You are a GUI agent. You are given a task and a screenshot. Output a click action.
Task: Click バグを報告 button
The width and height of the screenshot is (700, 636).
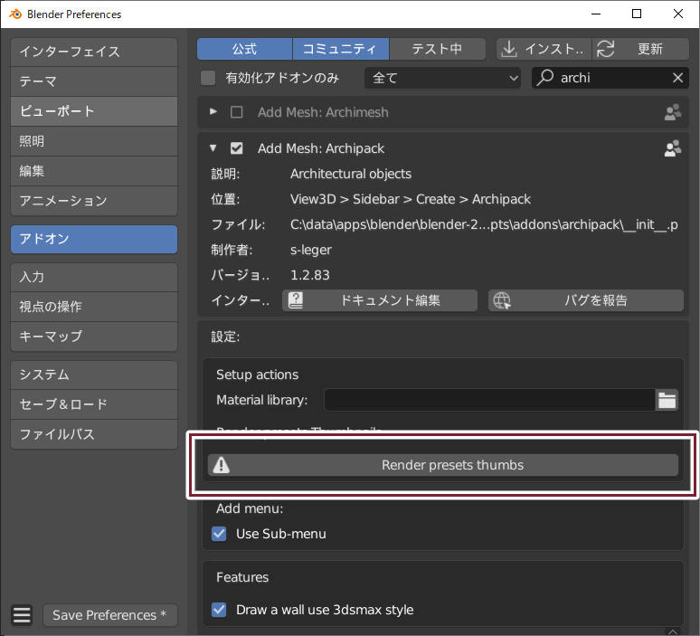586,300
